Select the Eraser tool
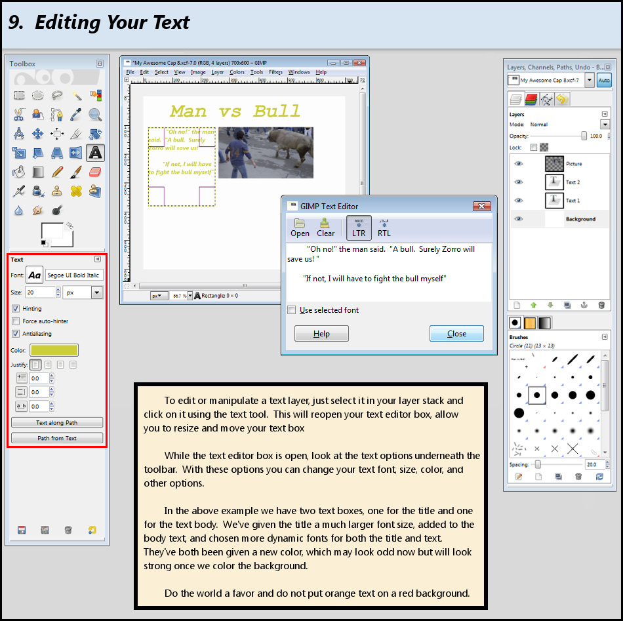This screenshot has width=623, height=621. click(x=95, y=172)
